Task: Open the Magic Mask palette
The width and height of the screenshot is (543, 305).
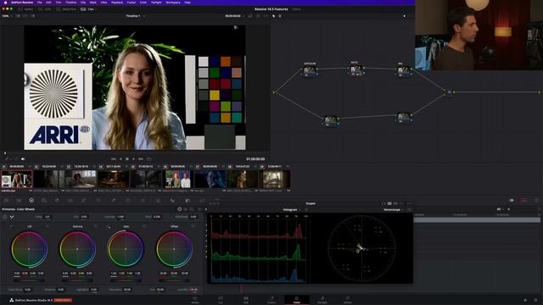Action: click(158, 200)
